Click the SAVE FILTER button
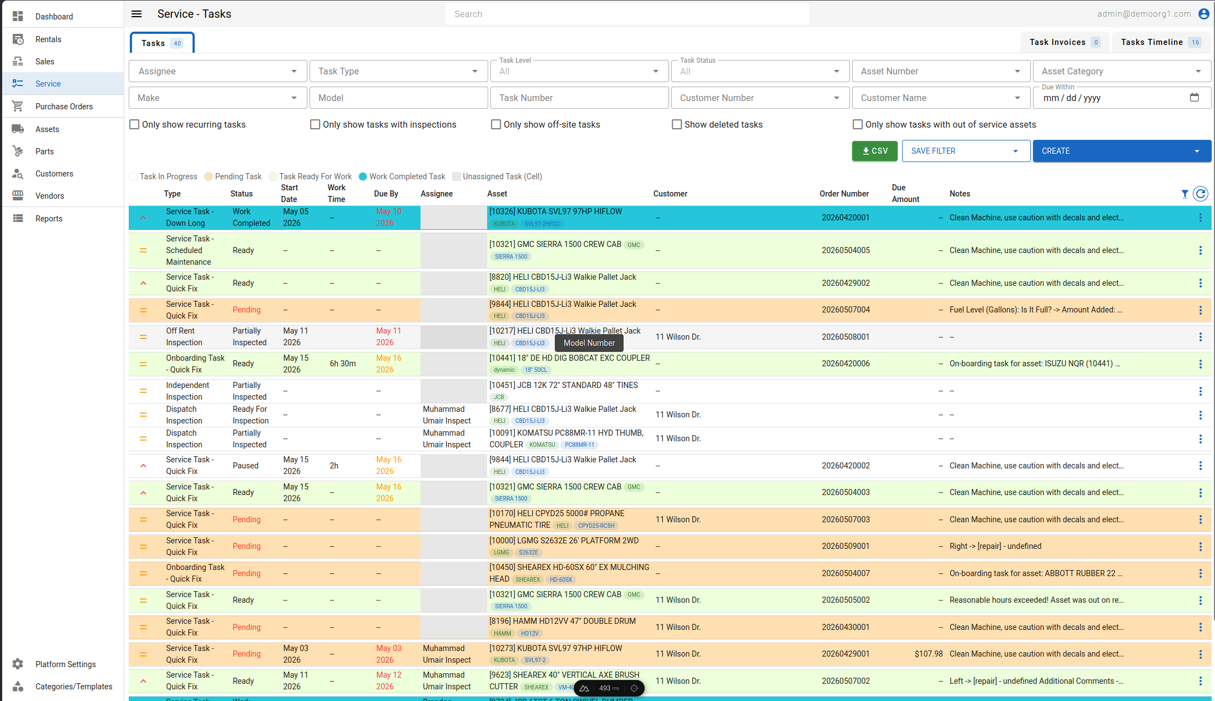Viewport: 1215px width, 701px height. tap(966, 151)
